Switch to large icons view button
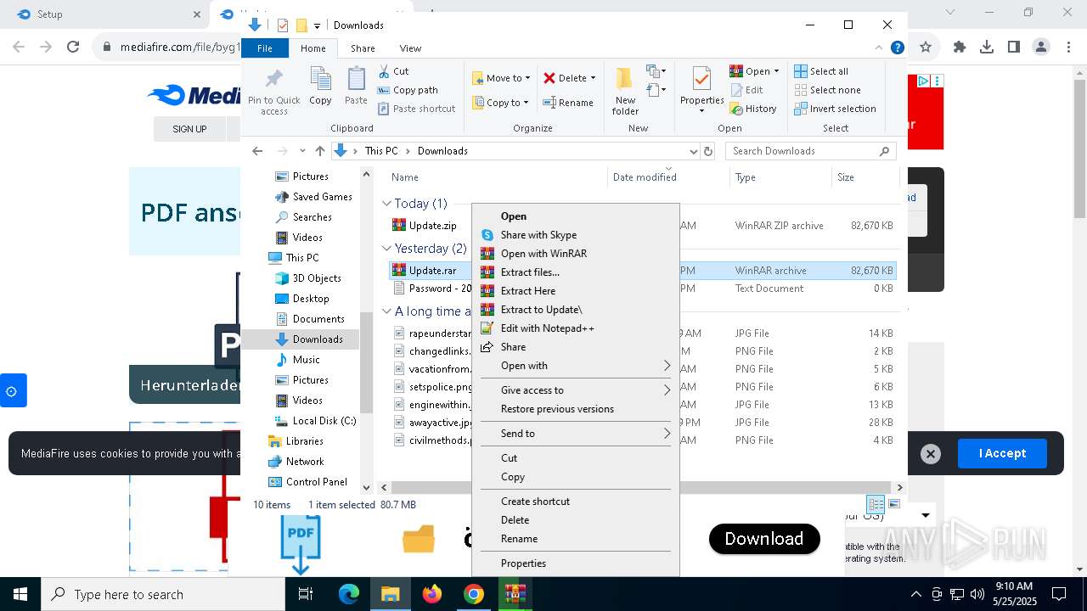Viewport: 1087px width, 611px height. pyautogui.click(x=893, y=504)
